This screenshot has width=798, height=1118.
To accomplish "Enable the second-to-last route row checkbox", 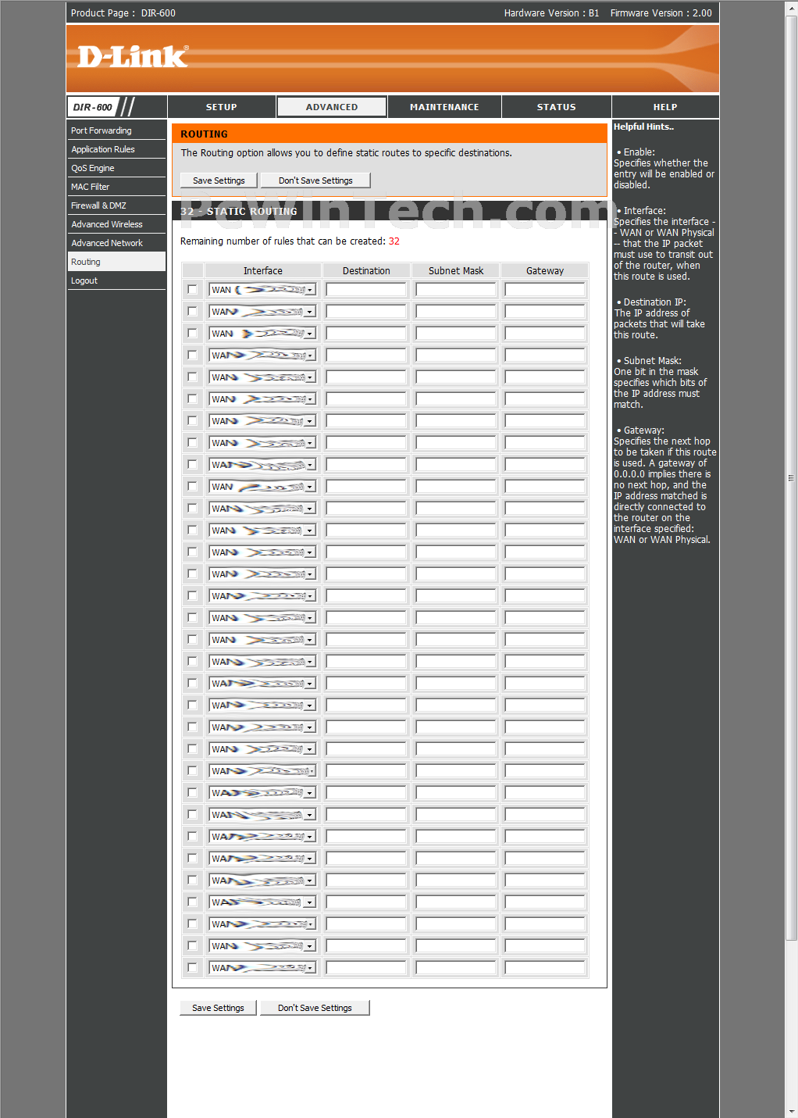I will pos(192,946).
